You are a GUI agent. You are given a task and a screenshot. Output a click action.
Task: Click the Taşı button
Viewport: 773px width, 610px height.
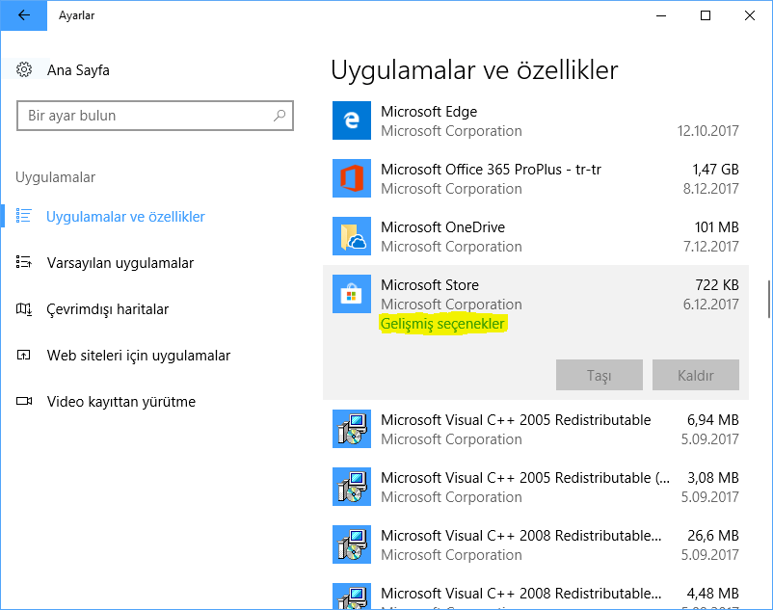click(x=599, y=375)
